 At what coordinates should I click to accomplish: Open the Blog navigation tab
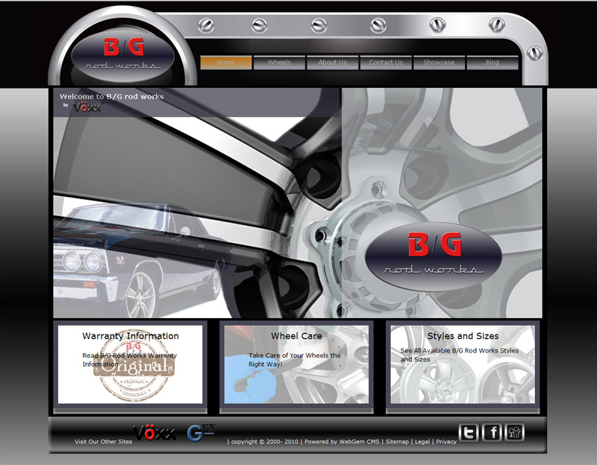click(x=493, y=63)
